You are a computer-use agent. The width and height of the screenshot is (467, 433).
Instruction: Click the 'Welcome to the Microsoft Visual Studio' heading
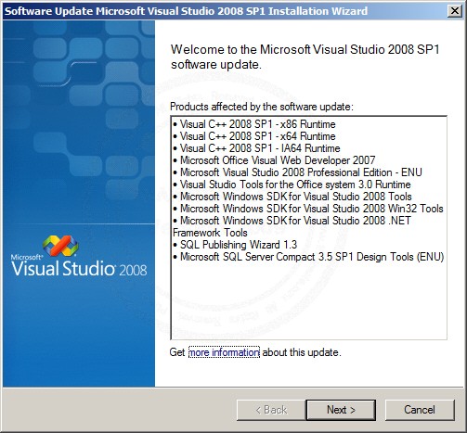point(305,57)
